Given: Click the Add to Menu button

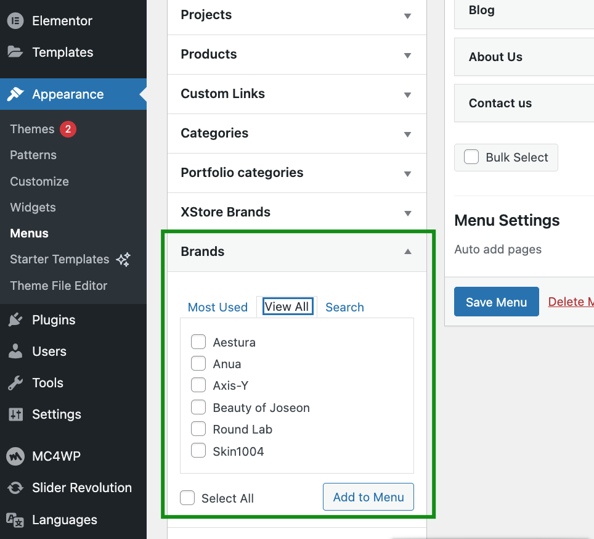Looking at the screenshot, I should tap(368, 497).
